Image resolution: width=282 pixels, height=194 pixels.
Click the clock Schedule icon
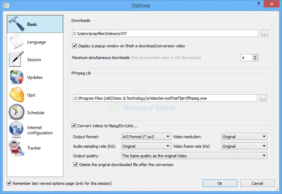click(17, 112)
